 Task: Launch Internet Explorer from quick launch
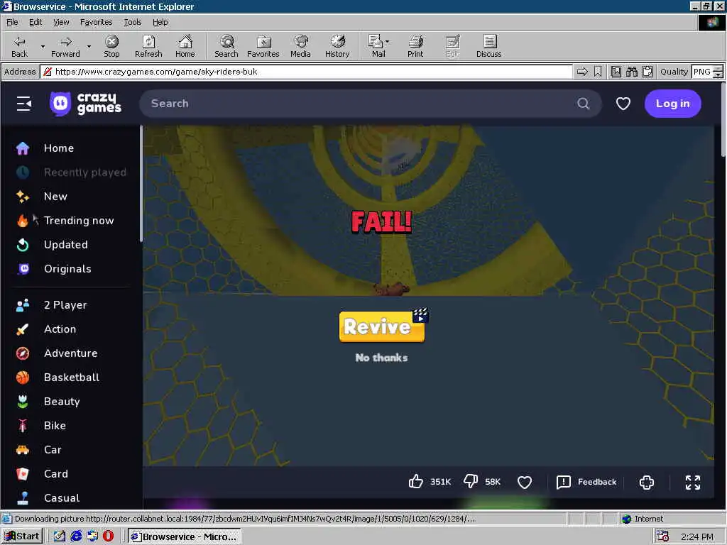(x=75, y=536)
